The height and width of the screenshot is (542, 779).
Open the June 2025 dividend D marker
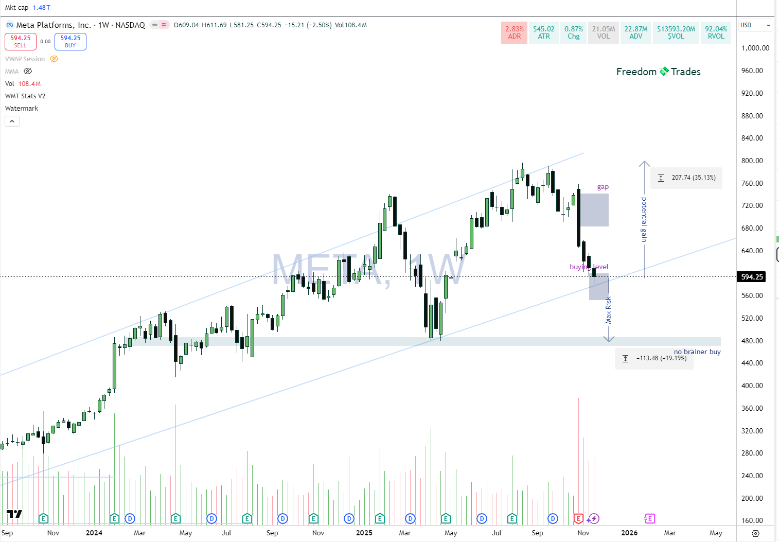coord(482,518)
